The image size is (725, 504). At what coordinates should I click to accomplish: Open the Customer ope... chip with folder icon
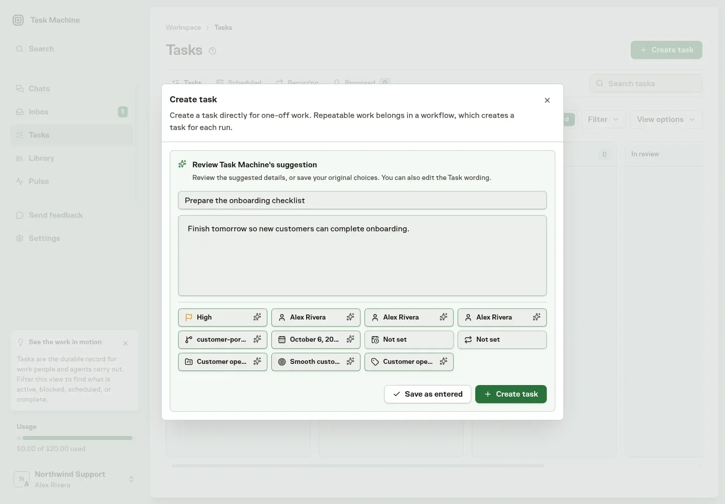tap(223, 362)
